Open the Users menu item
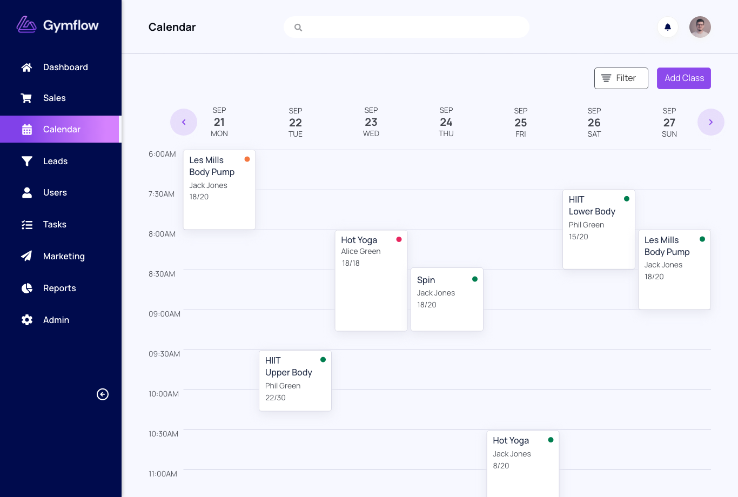Screen dimensions: 738x497 (x=55, y=193)
